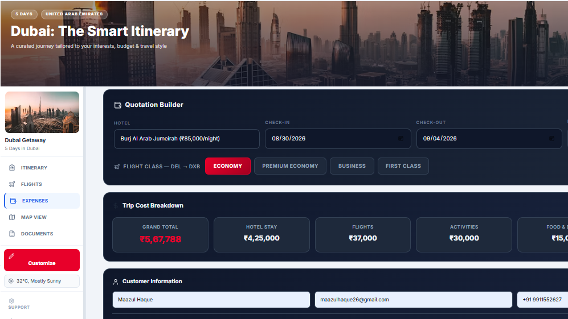Open the check-out calendar picker icon
The height and width of the screenshot is (319, 568).
[551, 139]
